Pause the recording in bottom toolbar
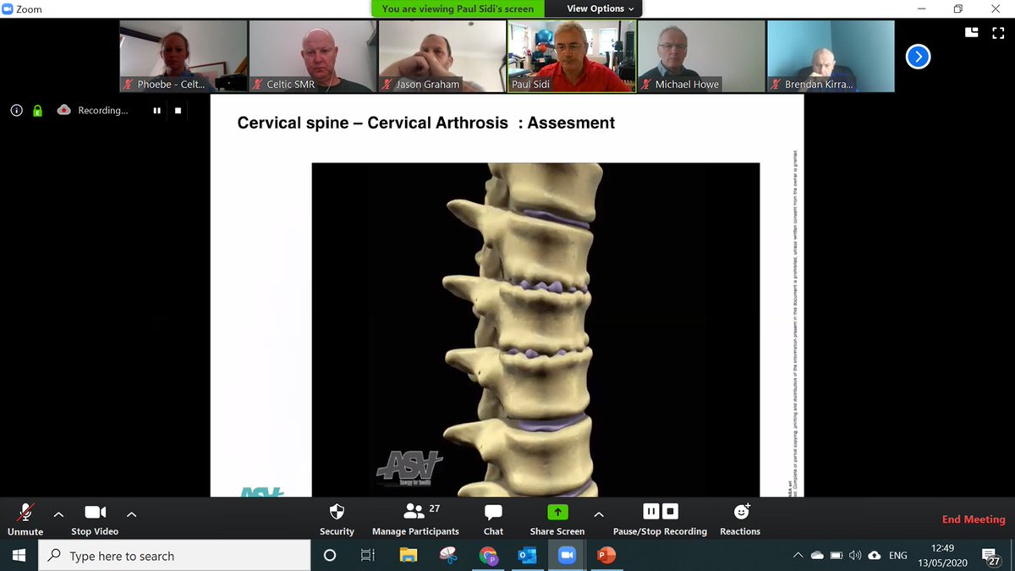 [x=650, y=511]
